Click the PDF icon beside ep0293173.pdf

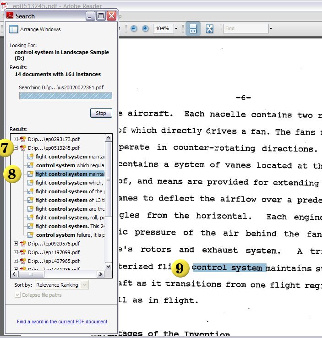click(x=22, y=139)
